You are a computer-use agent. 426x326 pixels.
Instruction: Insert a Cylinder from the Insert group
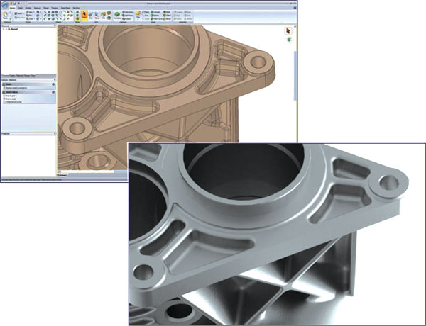155,12
